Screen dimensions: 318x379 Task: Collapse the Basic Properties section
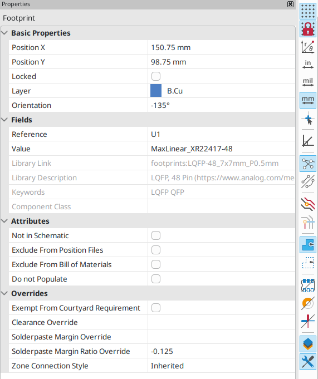4,33
